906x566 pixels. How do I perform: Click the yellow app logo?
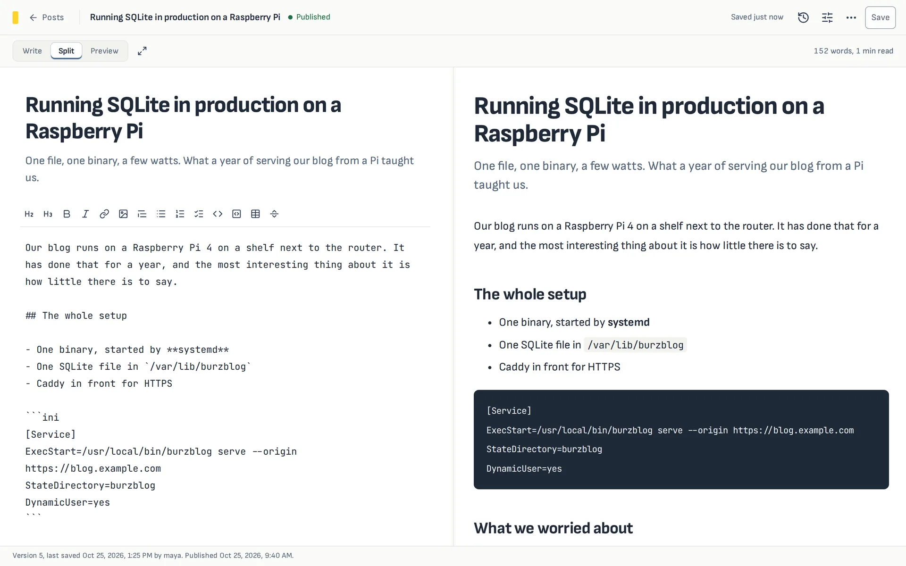click(16, 17)
